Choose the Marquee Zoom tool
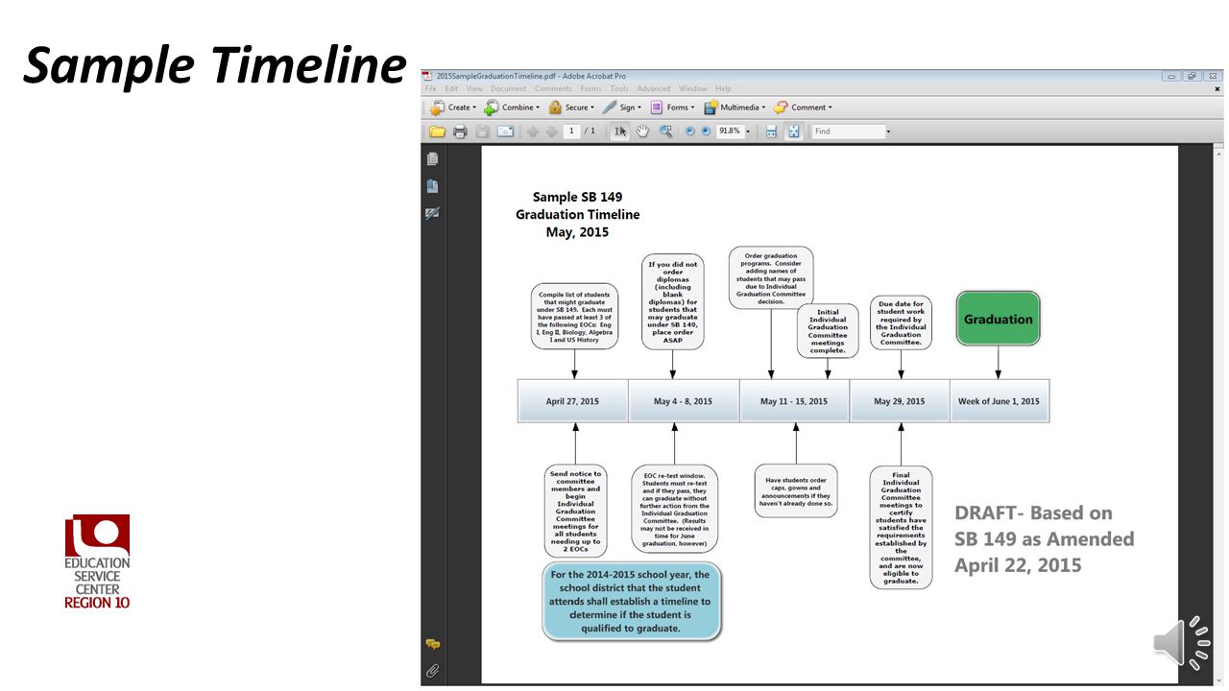This screenshot has height=691, width=1229. pos(665,131)
